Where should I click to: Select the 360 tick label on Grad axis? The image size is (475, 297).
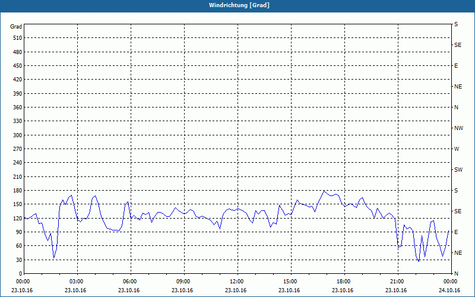point(17,108)
